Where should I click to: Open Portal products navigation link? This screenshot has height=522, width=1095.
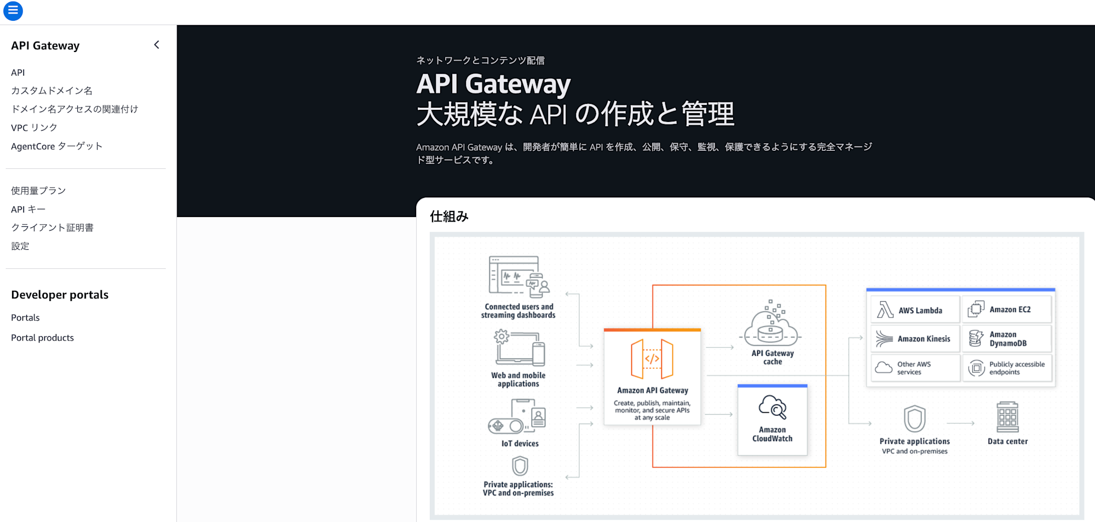(42, 338)
